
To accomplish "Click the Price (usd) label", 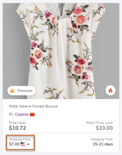I will (17, 123).
